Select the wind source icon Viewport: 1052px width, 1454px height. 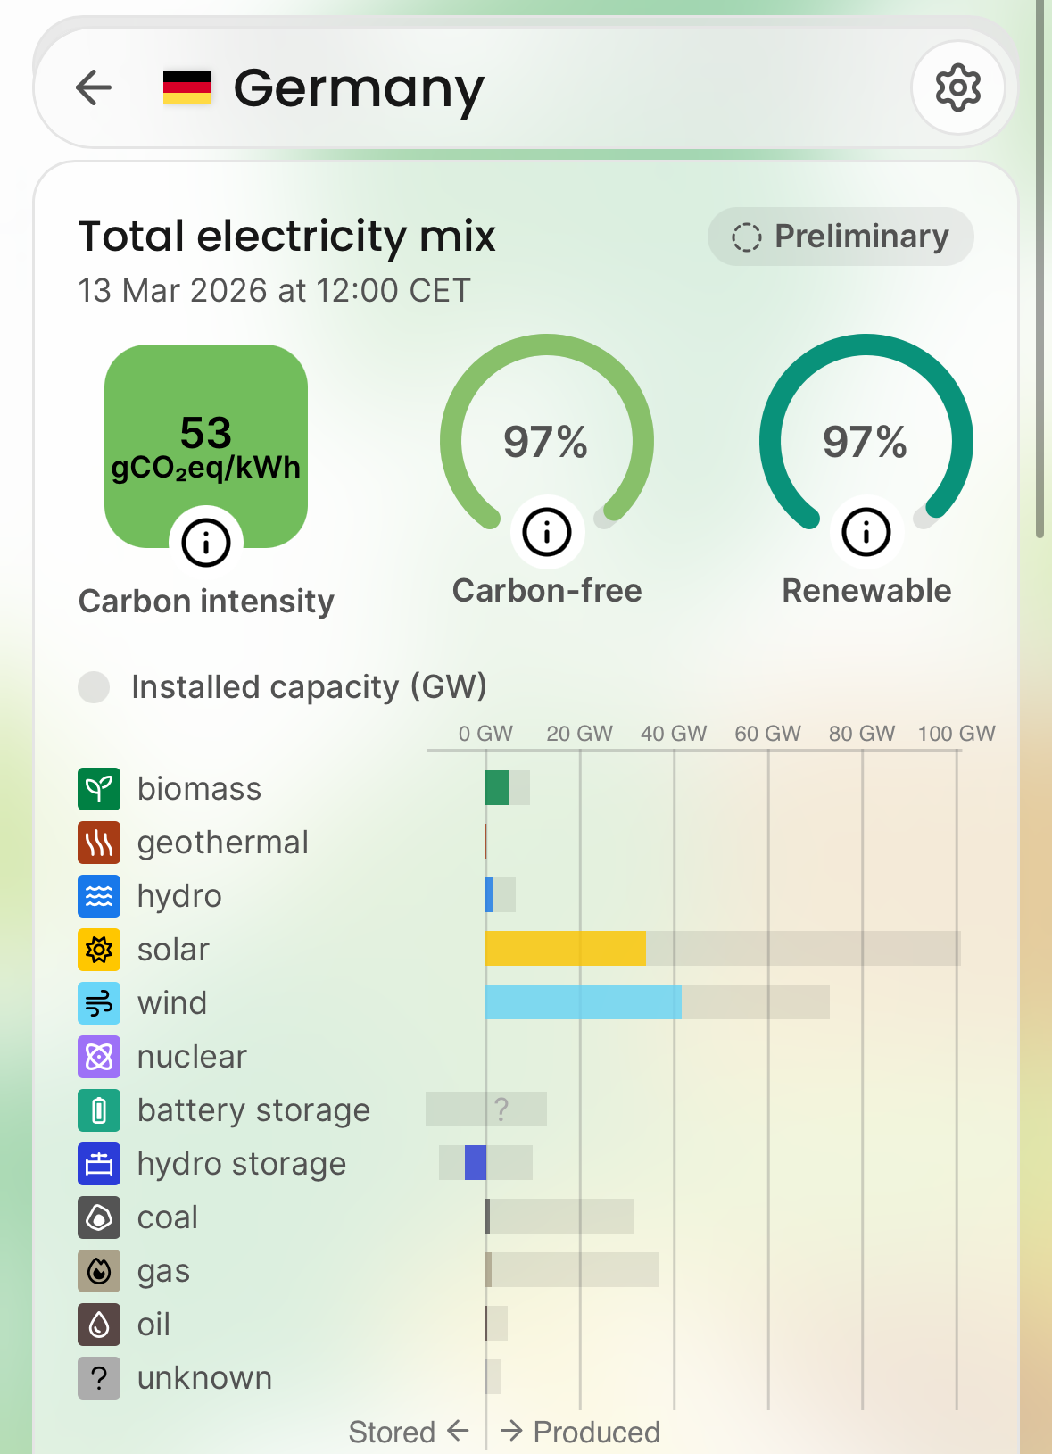(x=99, y=1003)
